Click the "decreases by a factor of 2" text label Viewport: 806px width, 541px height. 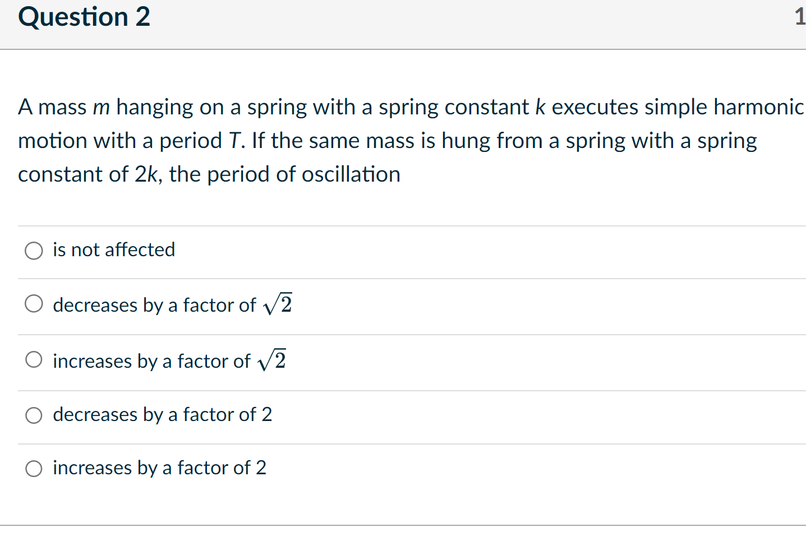[x=162, y=415]
